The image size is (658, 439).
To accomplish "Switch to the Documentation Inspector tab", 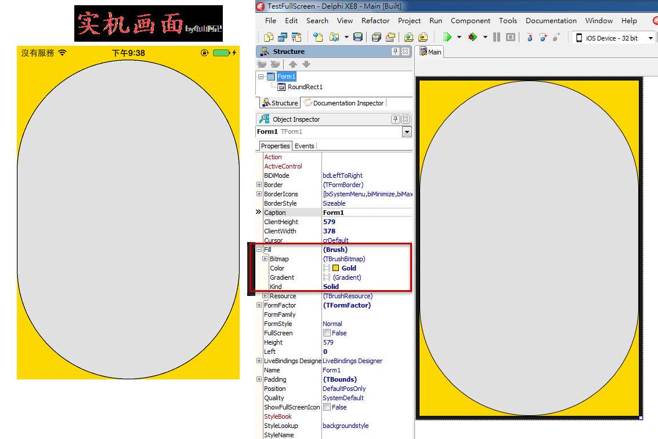I will point(344,103).
